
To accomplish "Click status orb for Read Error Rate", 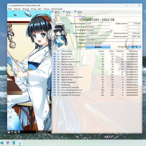I will click(x=55, y=54).
